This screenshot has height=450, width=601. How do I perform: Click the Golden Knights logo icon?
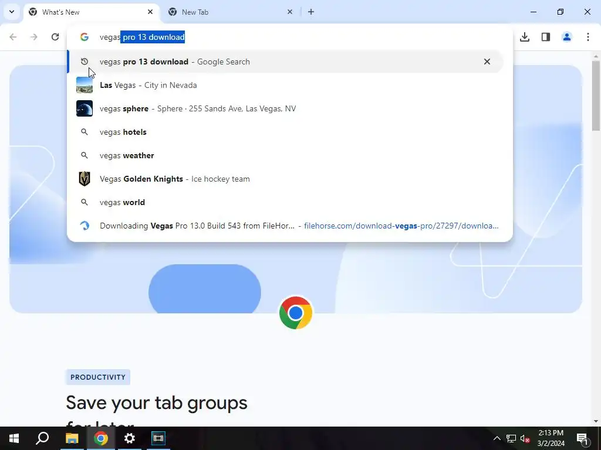click(x=85, y=179)
